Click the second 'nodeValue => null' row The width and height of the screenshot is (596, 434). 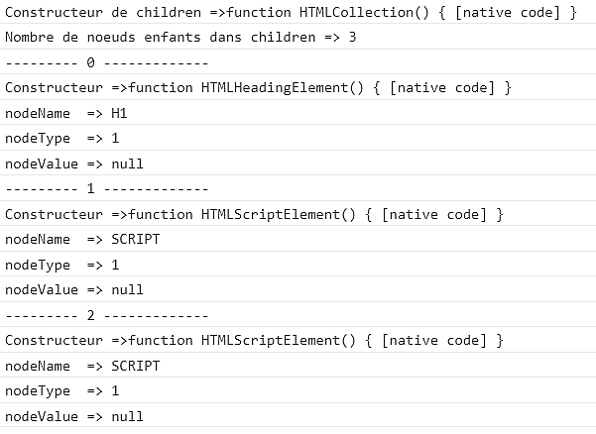(x=298, y=289)
